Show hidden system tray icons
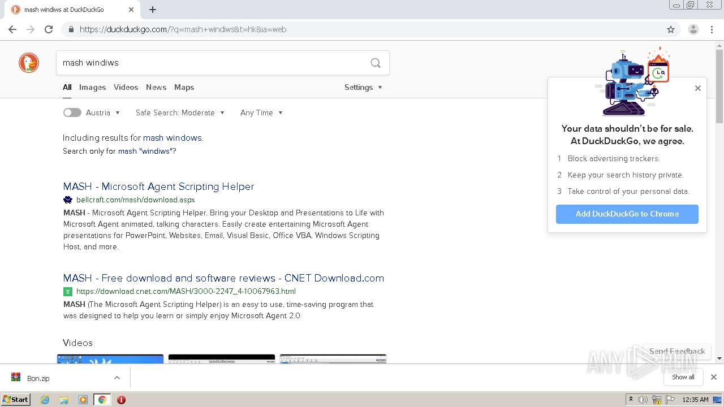724x407 pixels. 631,400
